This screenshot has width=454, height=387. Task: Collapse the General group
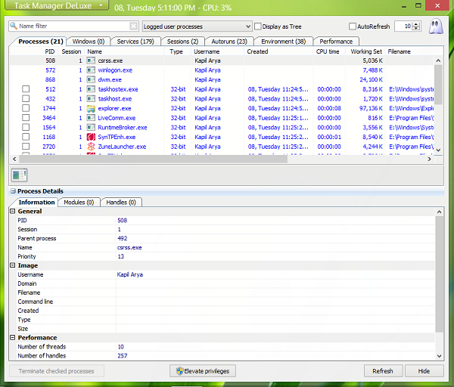(x=12, y=211)
